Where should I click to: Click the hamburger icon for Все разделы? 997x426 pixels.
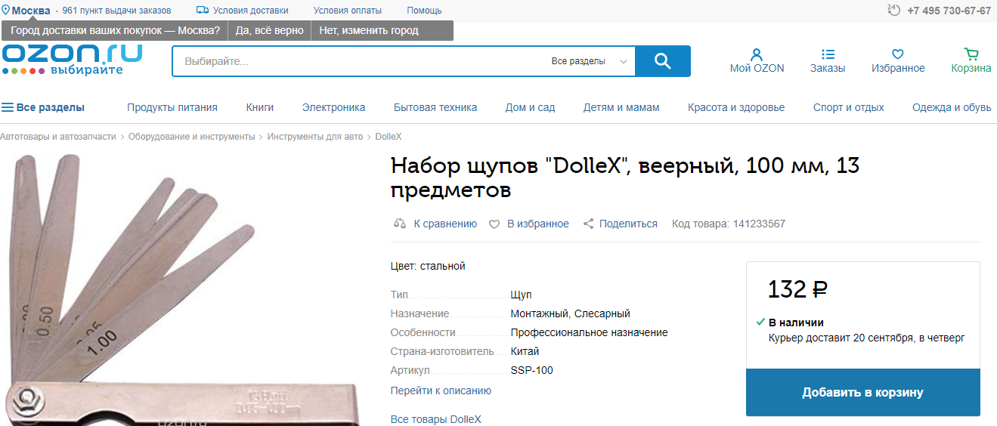tap(8, 107)
